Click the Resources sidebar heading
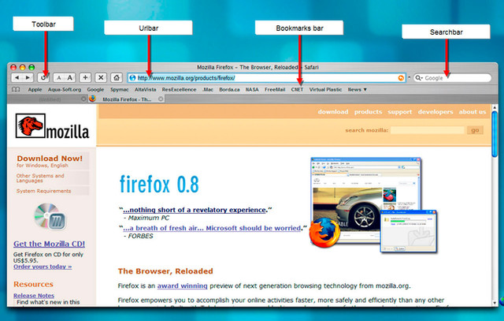Viewport: 504px width, 321px height. click(33, 284)
